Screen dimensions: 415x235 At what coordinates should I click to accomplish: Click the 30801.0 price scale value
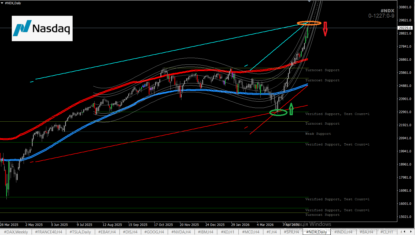coord(405,7)
